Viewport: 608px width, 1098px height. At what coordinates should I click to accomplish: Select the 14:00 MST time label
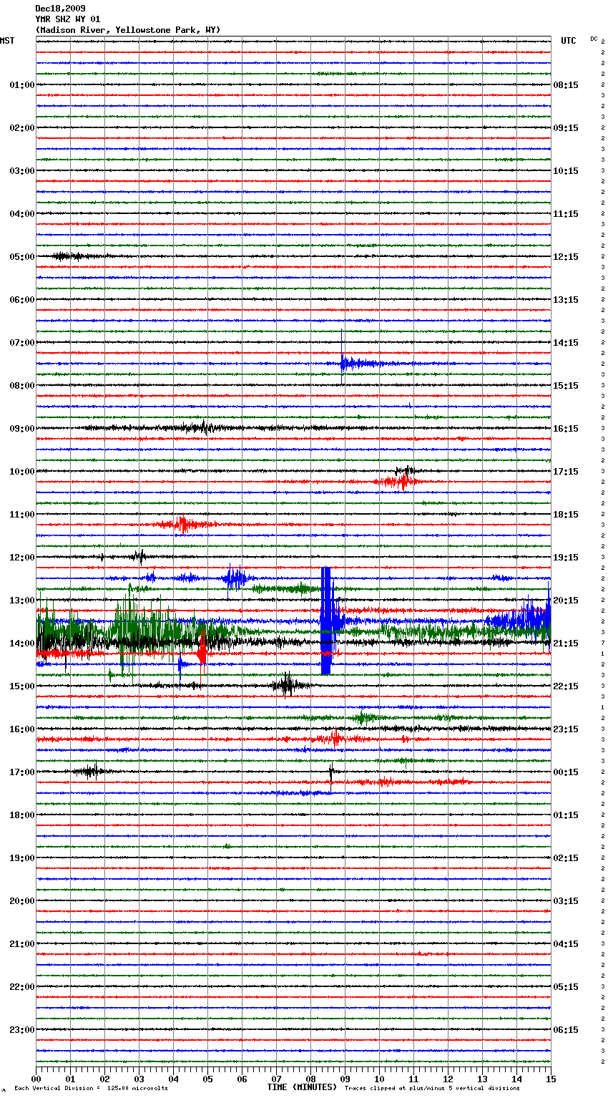[22, 643]
